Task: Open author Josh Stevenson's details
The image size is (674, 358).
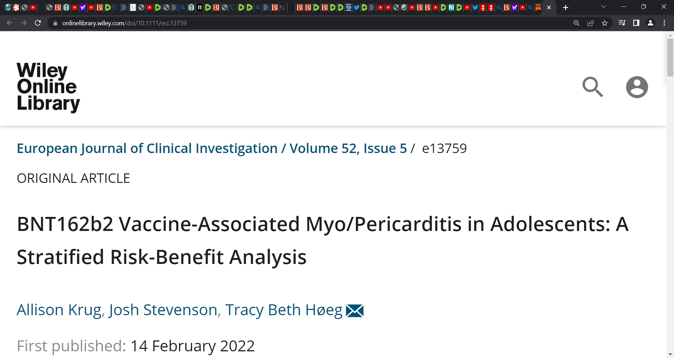Action: [163, 310]
